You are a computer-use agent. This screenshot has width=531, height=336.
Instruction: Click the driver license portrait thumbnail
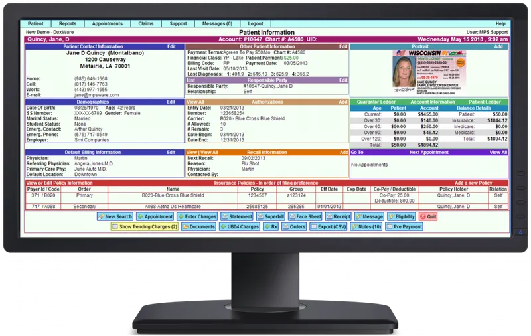(x=429, y=72)
